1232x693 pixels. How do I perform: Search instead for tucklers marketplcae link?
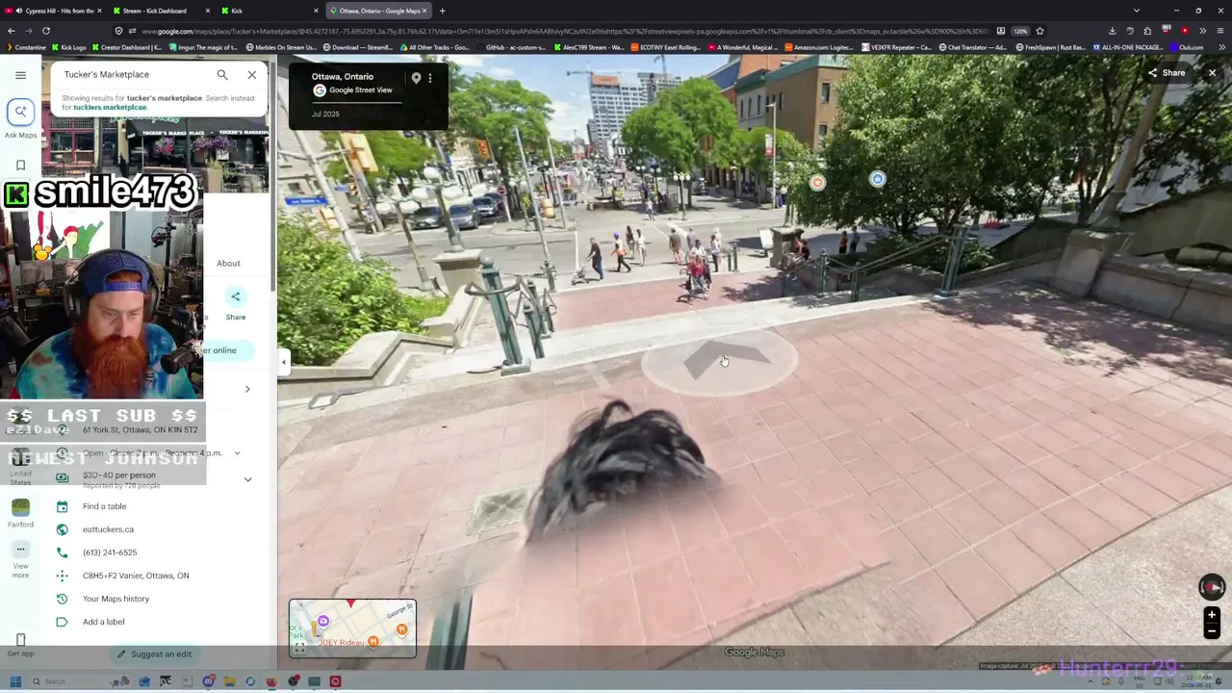[x=110, y=107]
